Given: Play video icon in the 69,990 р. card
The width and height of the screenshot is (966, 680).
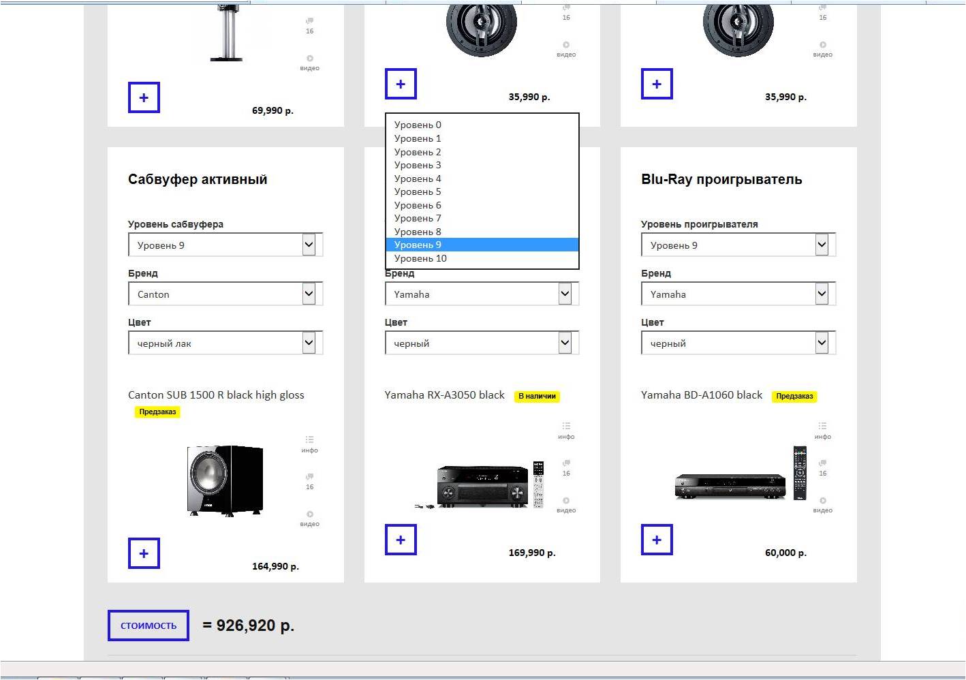Looking at the screenshot, I should [309, 63].
